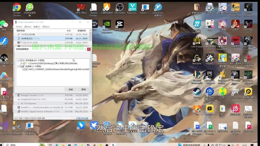Uncheck the 注册表 (1 个项目) checkbox
The height and width of the screenshot is (146, 260).
coord(21,66)
